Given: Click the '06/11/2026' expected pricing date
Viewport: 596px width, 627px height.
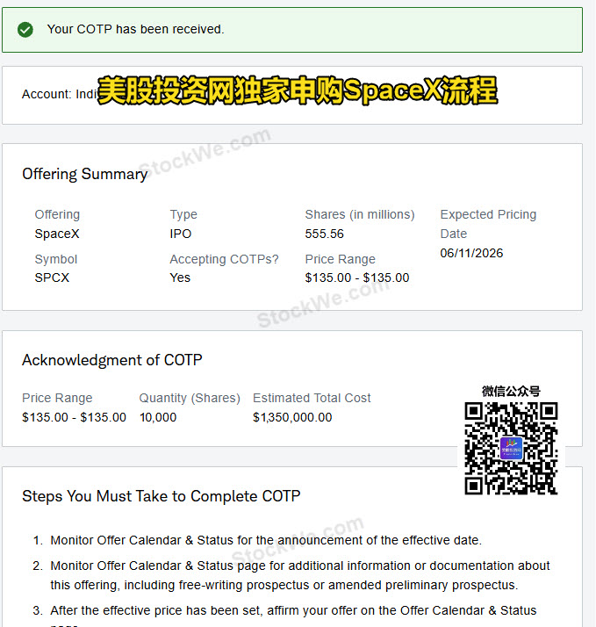Looking at the screenshot, I should pos(471,253).
